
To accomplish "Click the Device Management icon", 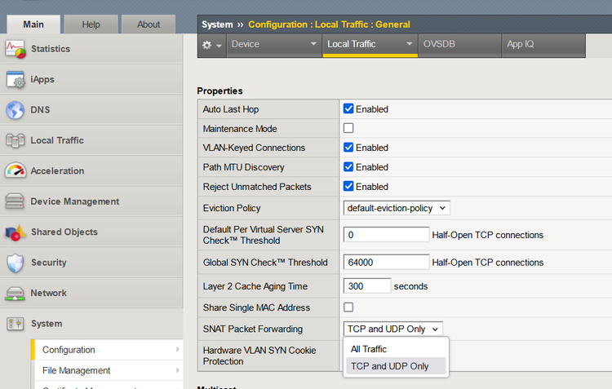I will click(x=16, y=201).
